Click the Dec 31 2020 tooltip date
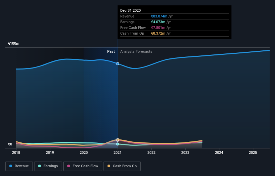This screenshot has width=275, height=176. click(x=131, y=10)
